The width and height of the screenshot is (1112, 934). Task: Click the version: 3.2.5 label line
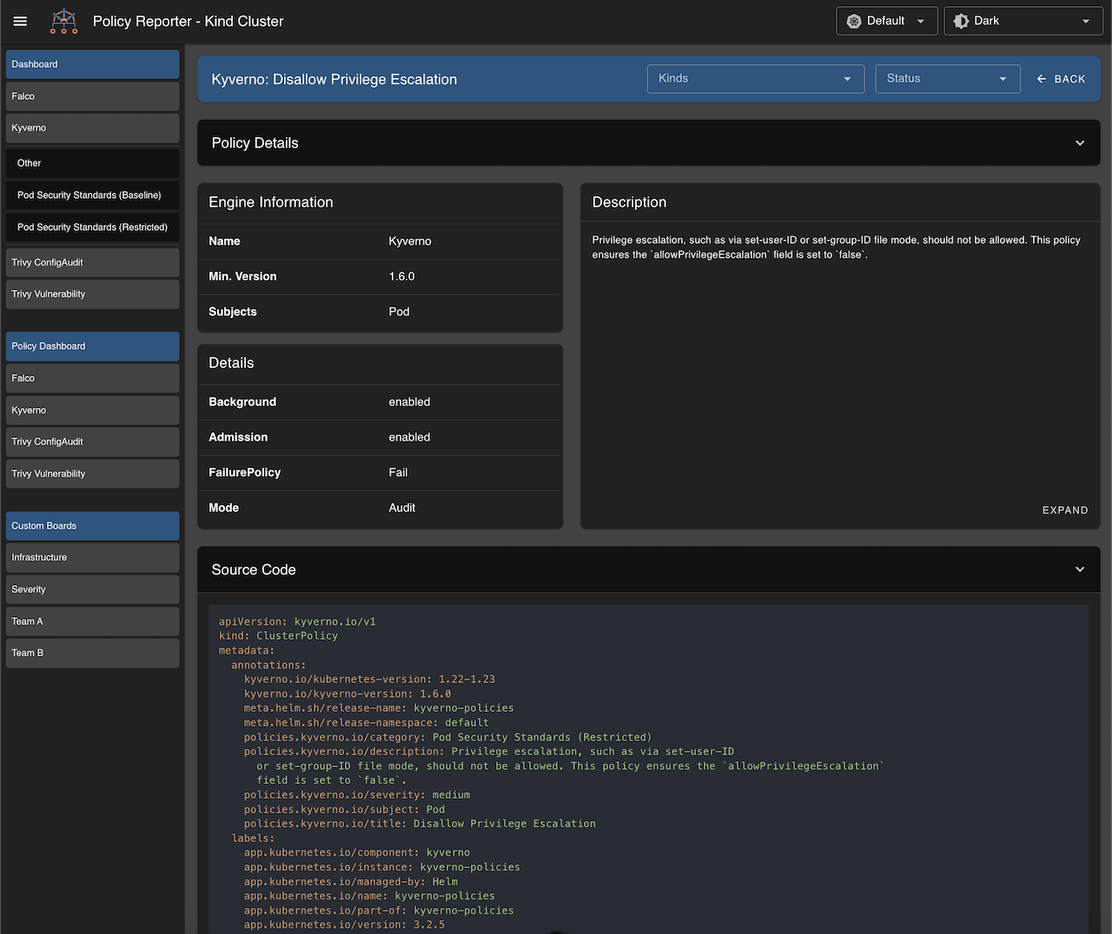pos(344,925)
